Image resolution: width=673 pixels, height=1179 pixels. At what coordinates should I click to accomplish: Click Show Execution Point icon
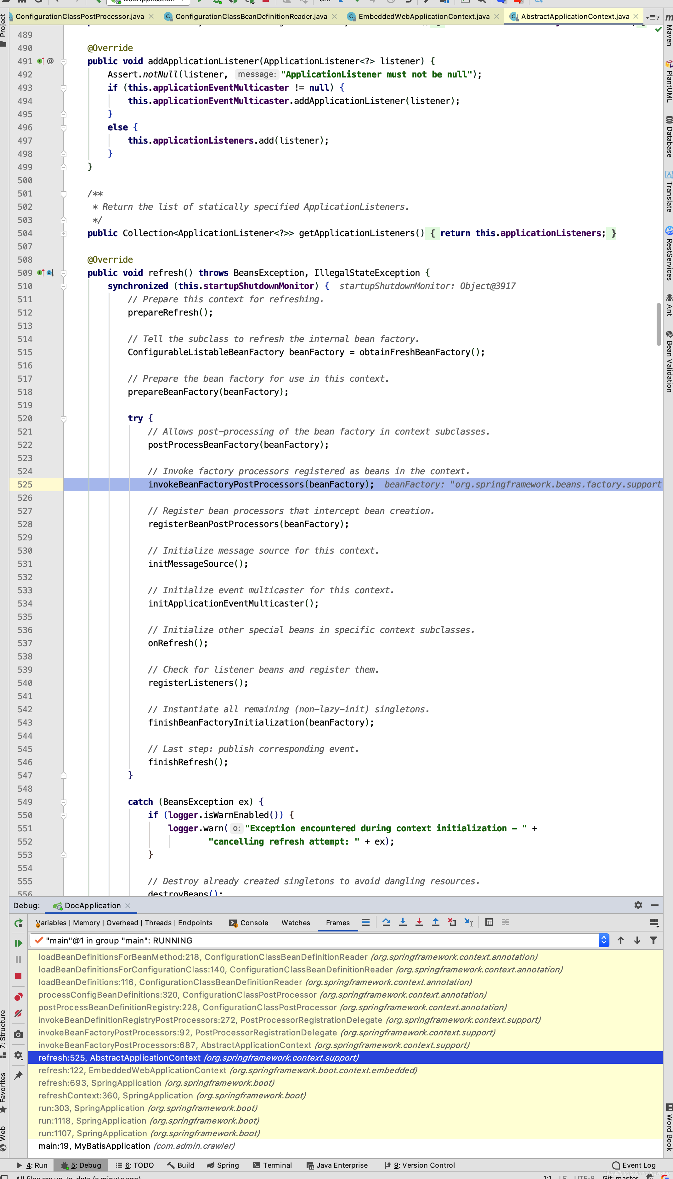point(366,922)
